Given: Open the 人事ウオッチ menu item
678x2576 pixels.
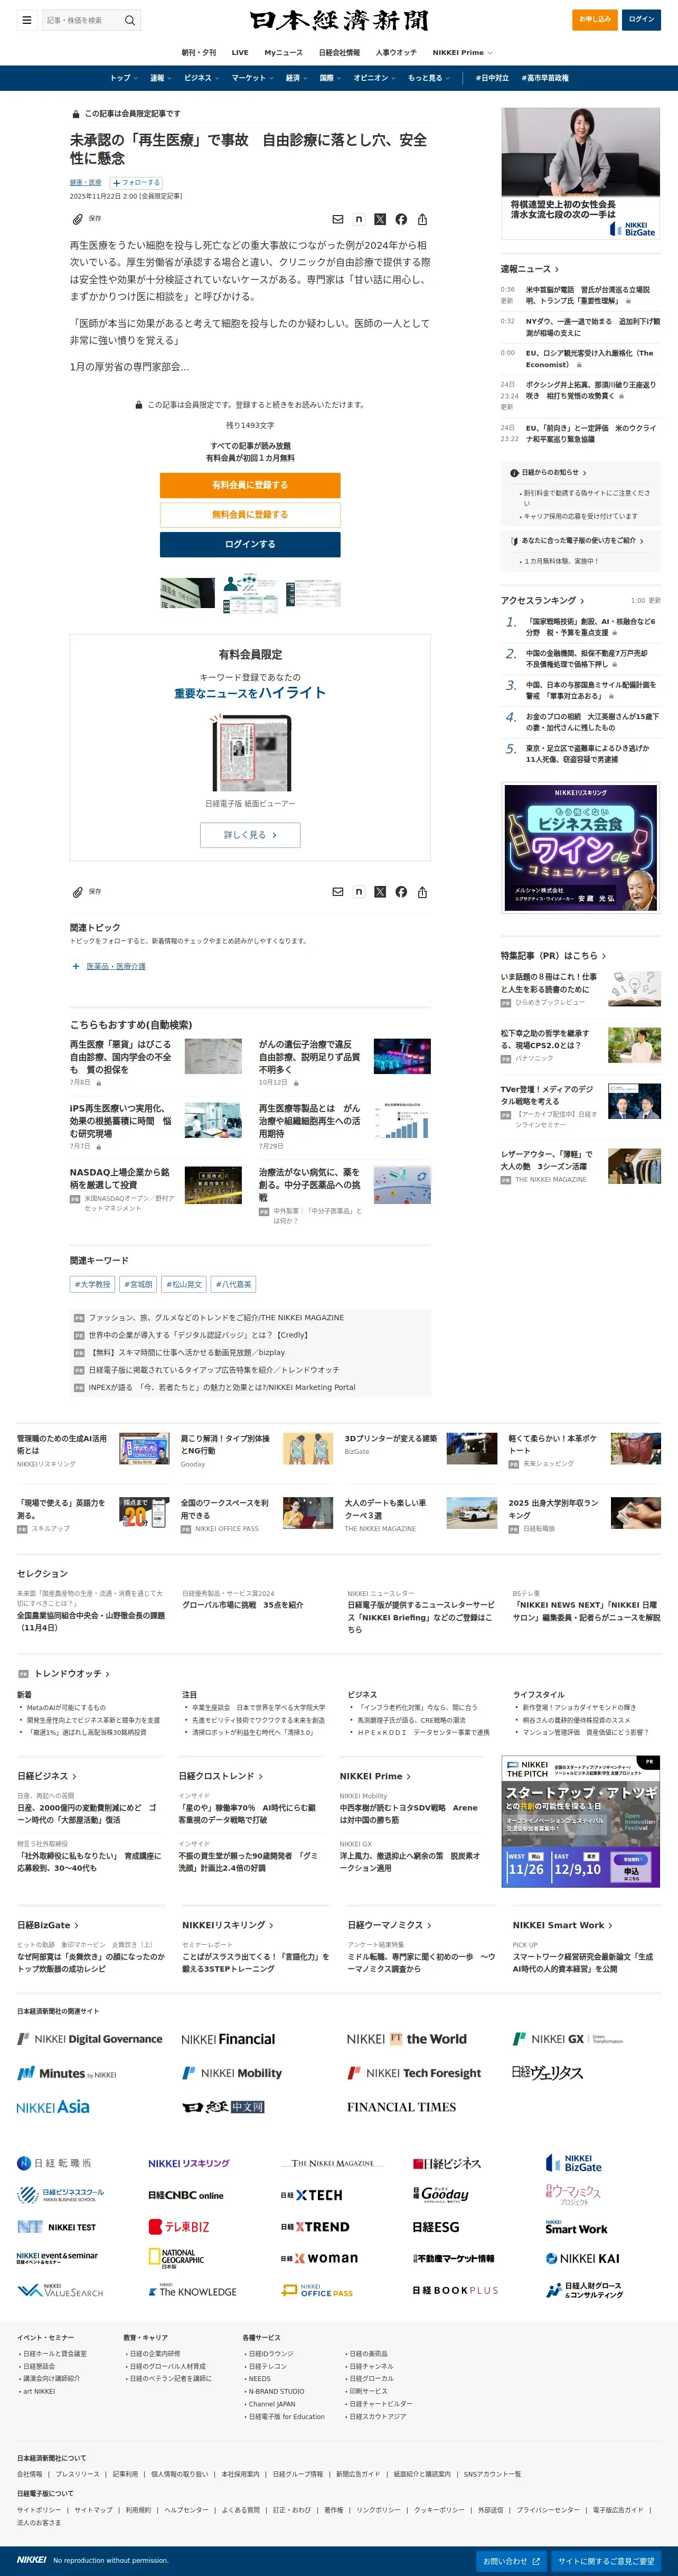Looking at the screenshot, I should point(396,52).
